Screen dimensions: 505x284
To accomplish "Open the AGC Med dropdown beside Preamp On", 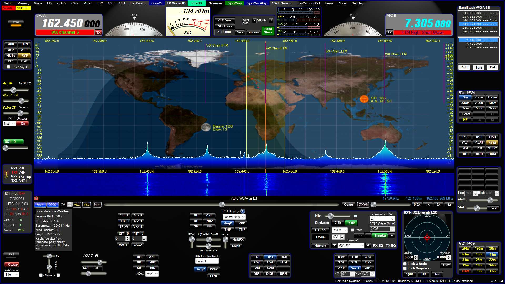I will pos(9,124).
